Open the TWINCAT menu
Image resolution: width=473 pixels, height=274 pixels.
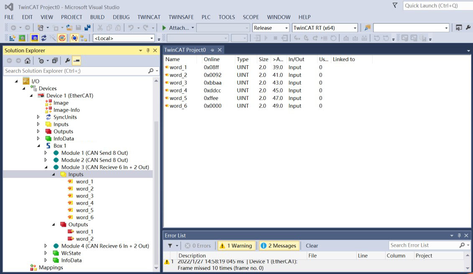pos(149,17)
